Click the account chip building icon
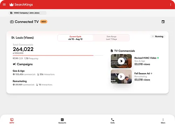This screenshot has height=129, width=175. coord(12,13)
